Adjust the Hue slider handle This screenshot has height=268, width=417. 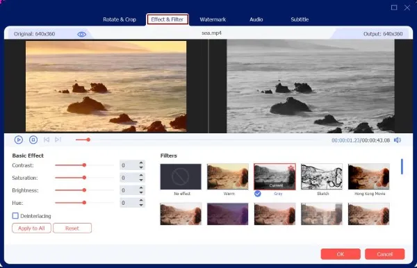(x=84, y=203)
